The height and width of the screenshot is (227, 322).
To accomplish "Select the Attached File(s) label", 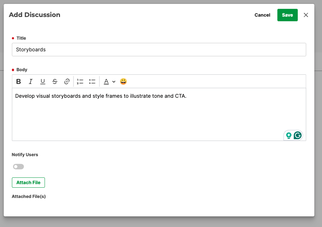I will coord(29,196).
